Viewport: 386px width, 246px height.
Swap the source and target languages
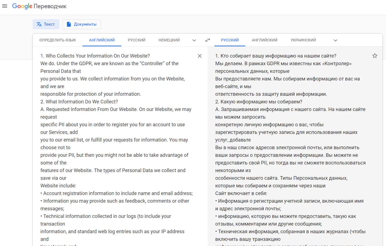pos(208,40)
